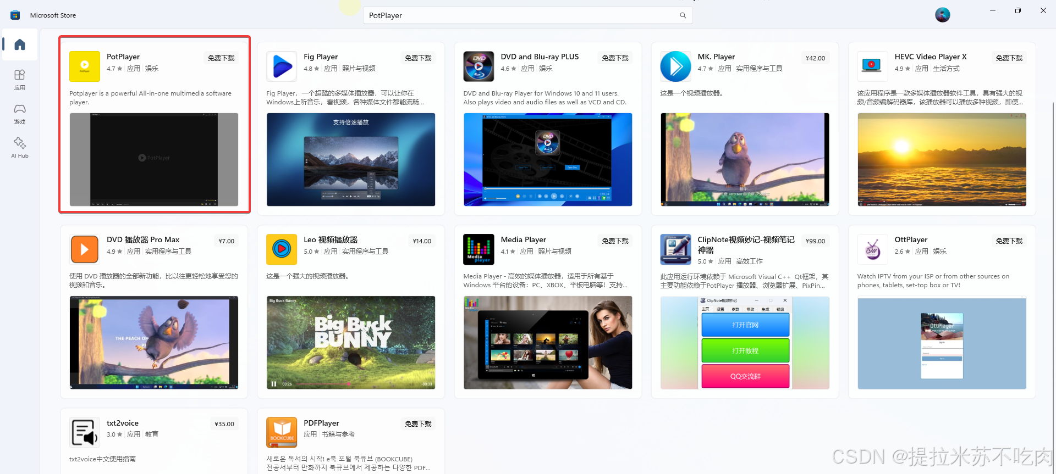Click 免费下载 button for Media Player
This screenshot has height=474, width=1056.
(x=615, y=241)
